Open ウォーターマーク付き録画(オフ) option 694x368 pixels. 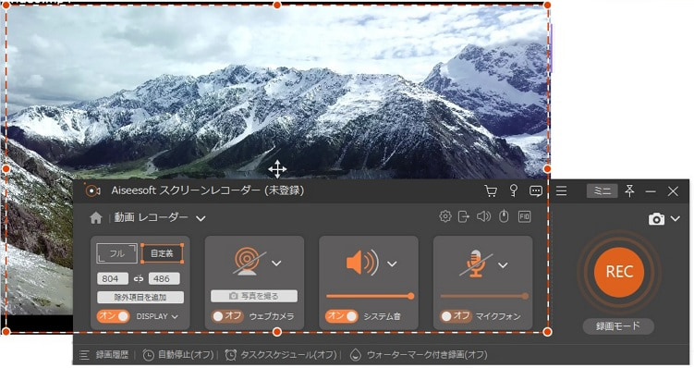click(x=427, y=355)
